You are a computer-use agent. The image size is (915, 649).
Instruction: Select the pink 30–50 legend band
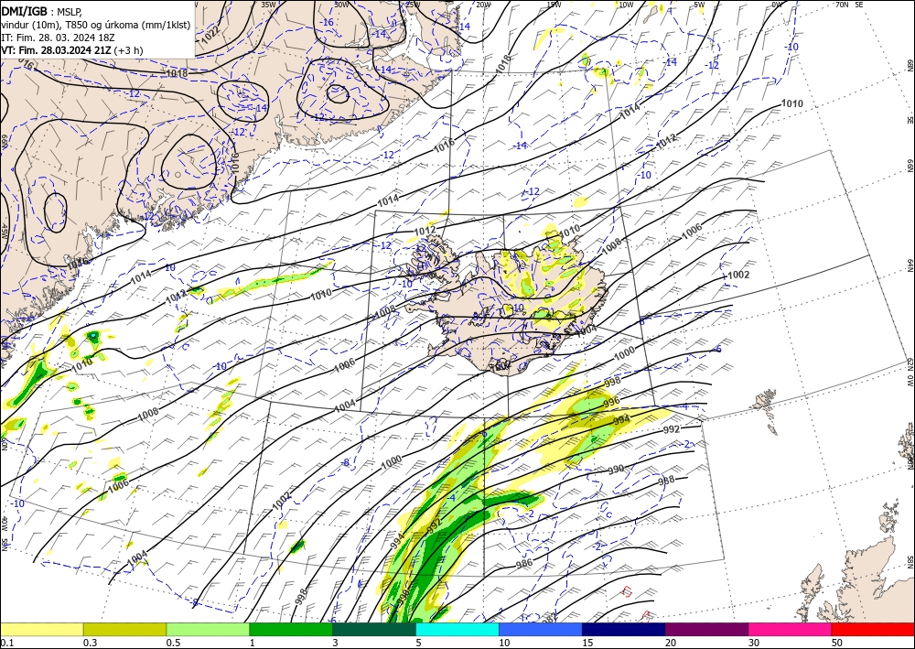pos(791,629)
